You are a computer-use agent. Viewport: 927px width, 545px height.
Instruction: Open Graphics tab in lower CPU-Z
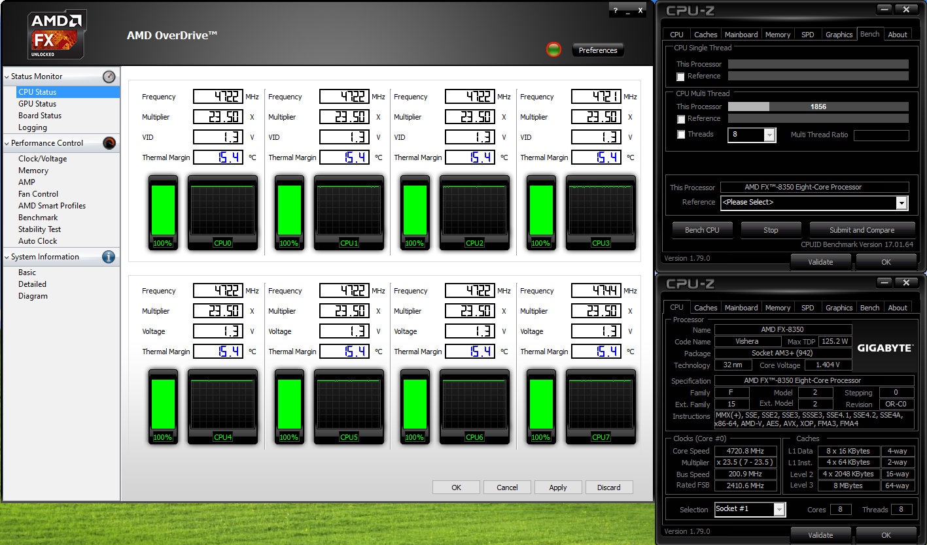839,308
